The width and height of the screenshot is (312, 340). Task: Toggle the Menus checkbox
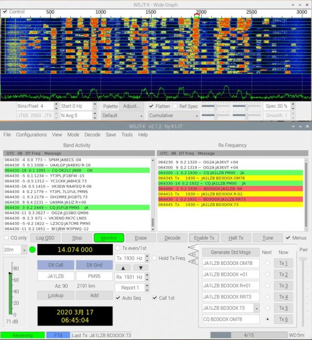tap(288, 238)
